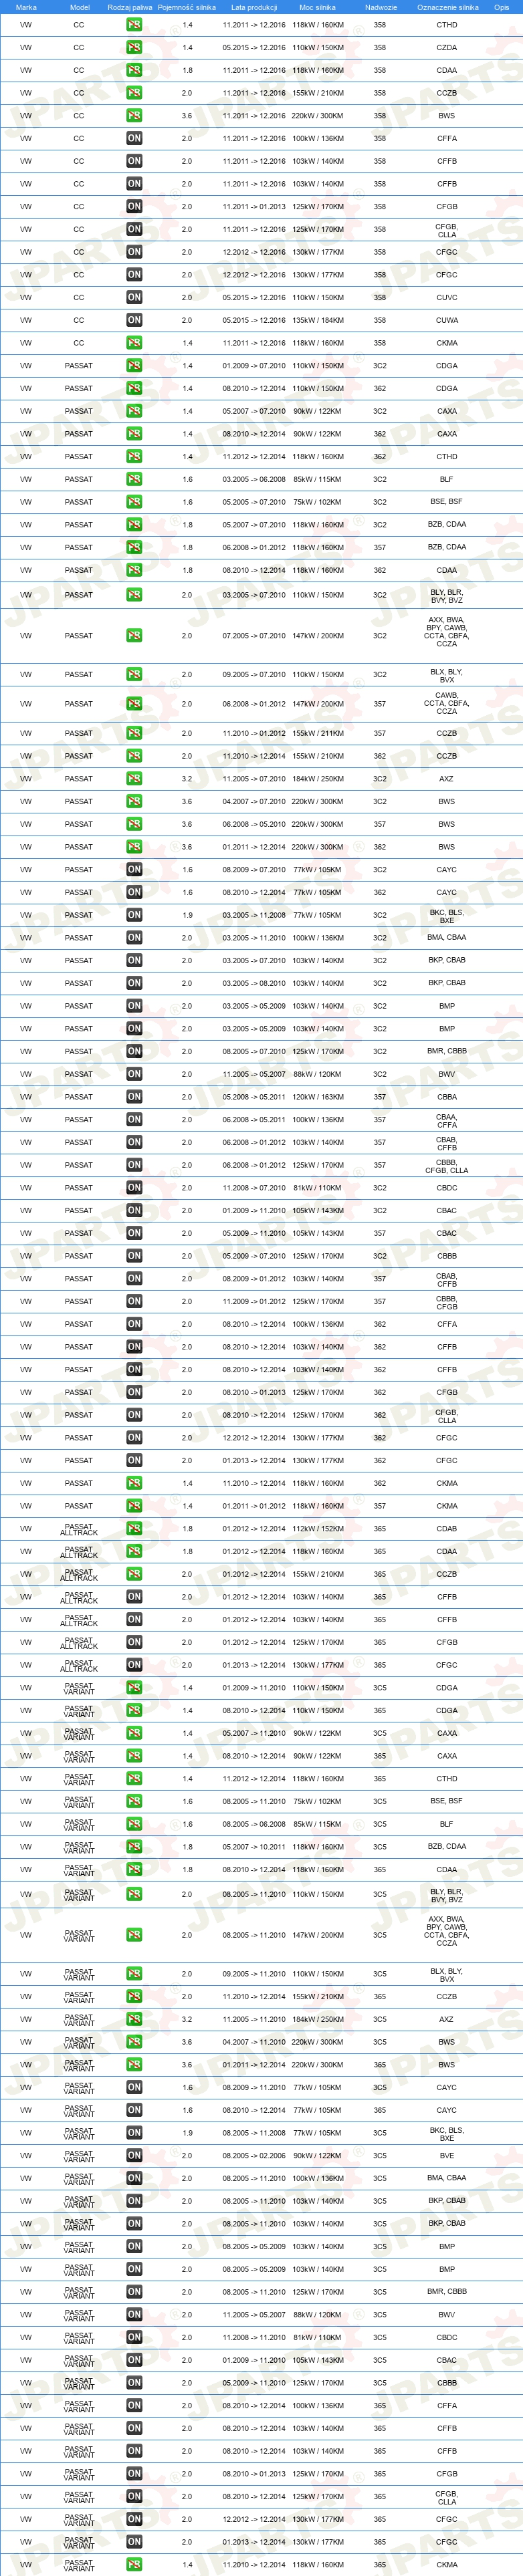Click diesel icon in PASSAT VARIANT CFFA row
The width and height of the screenshot is (523, 2576).
coord(134,2406)
